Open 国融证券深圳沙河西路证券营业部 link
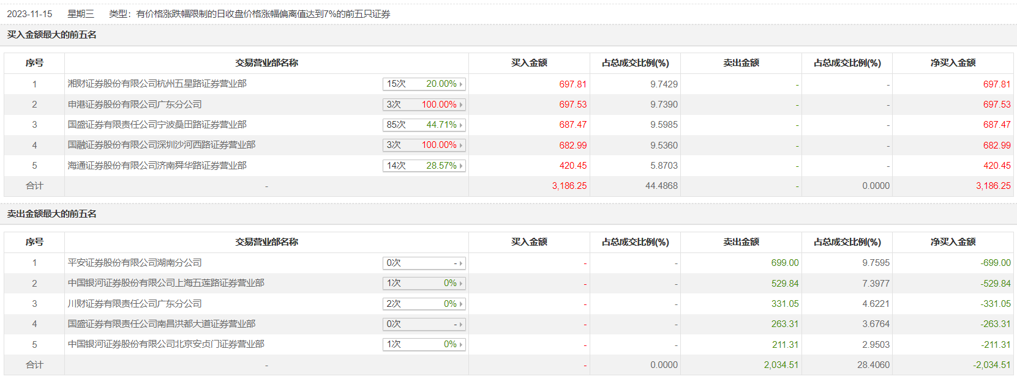Viewport: 1017px width, 379px height. (162, 145)
